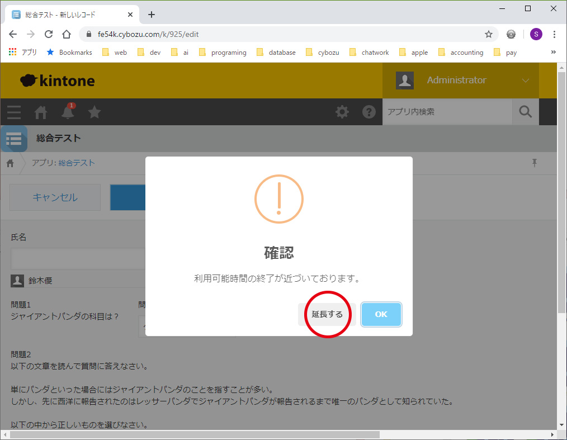Click the horizontal scrollbar right arrow
567x440 pixels.
[x=552, y=434]
